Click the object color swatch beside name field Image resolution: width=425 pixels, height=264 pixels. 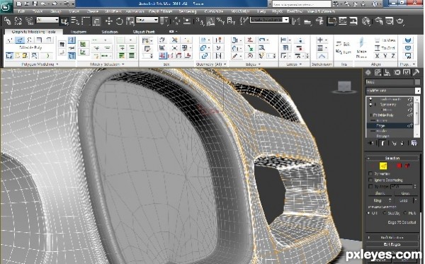tap(417, 82)
